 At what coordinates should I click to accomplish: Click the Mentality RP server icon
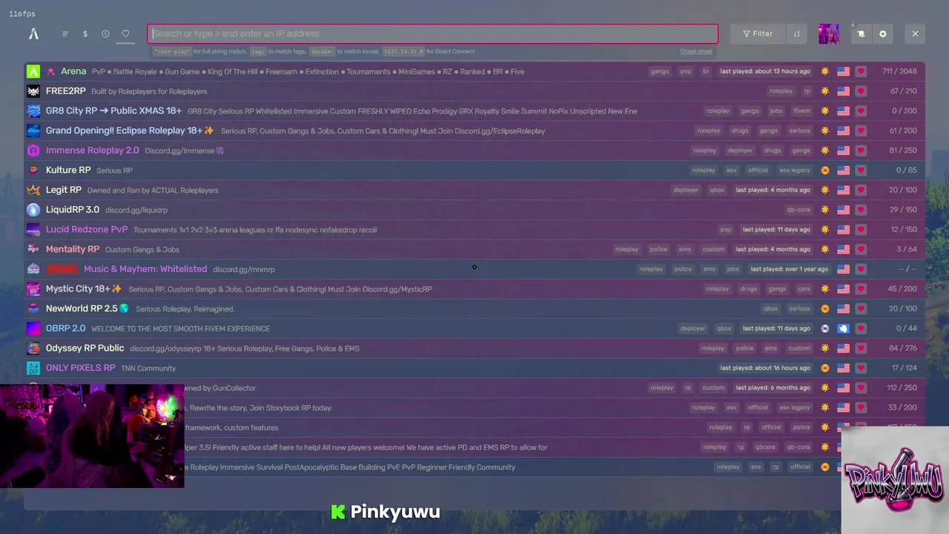pyautogui.click(x=33, y=249)
